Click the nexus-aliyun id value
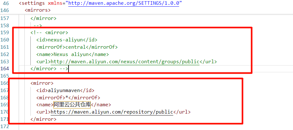The width and height of the screenshot is (293, 130). point(65,40)
